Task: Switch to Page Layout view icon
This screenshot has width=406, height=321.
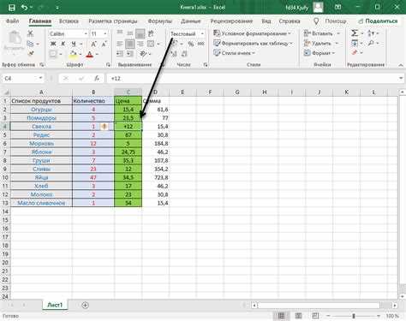Action: 298,316
